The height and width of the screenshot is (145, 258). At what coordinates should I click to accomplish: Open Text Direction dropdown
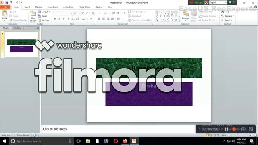[x=137, y=12]
